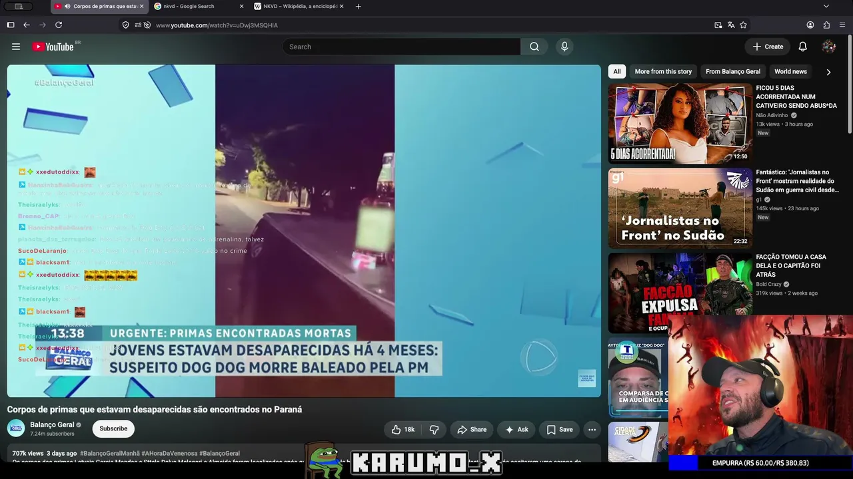This screenshot has height=479, width=853.
Task: Close the Google Search tab
Action: click(x=241, y=6)
